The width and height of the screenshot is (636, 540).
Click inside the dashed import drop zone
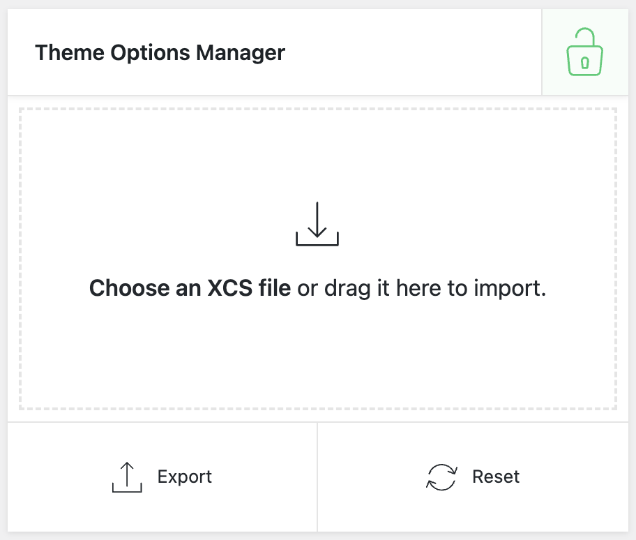coord(318,259)
